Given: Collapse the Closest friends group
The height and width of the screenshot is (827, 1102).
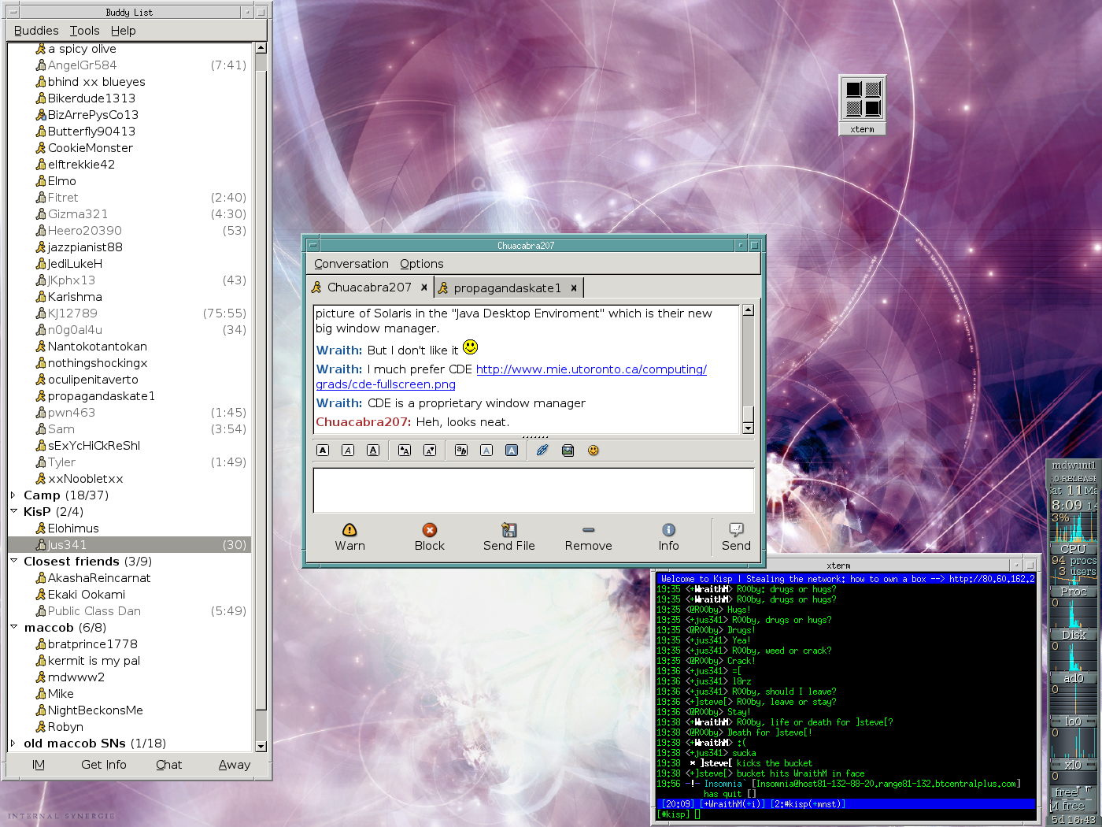Looking at the screenshot, I should tap(13, 562).
